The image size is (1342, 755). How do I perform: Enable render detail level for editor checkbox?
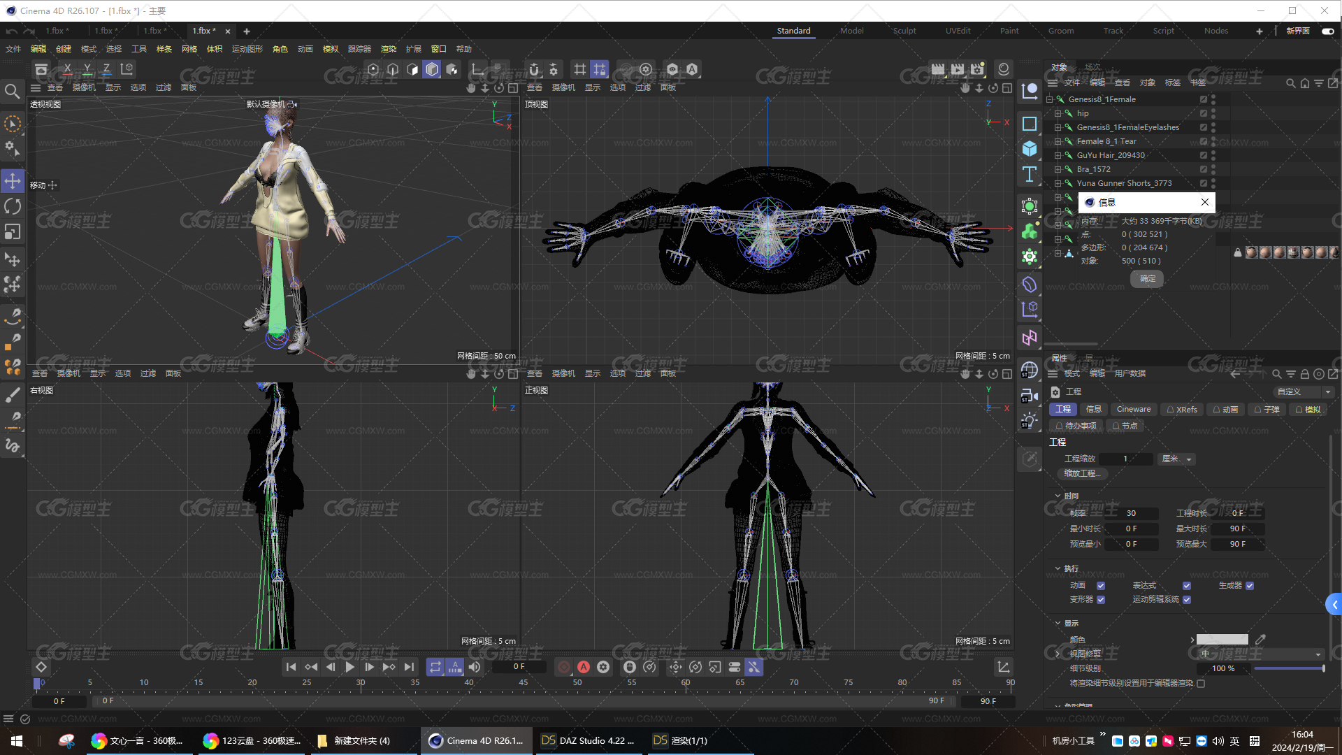point(1201,684)
